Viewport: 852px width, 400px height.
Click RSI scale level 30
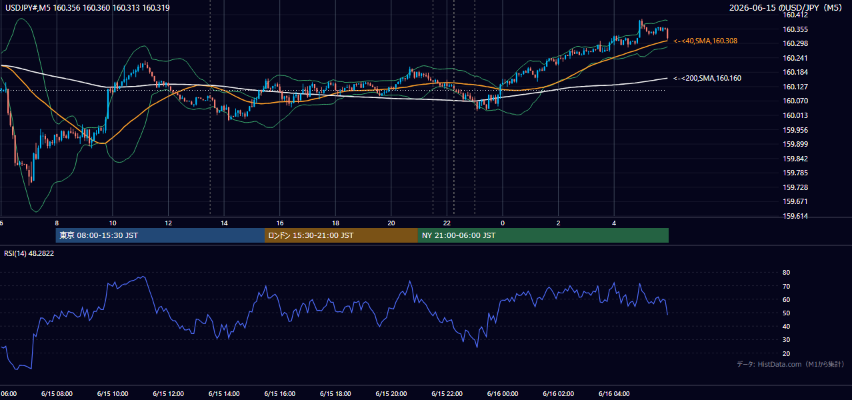(786, 340)
